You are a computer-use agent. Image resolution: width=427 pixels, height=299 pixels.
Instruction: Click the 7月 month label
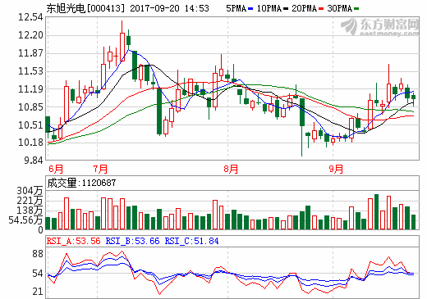[100, 169]
